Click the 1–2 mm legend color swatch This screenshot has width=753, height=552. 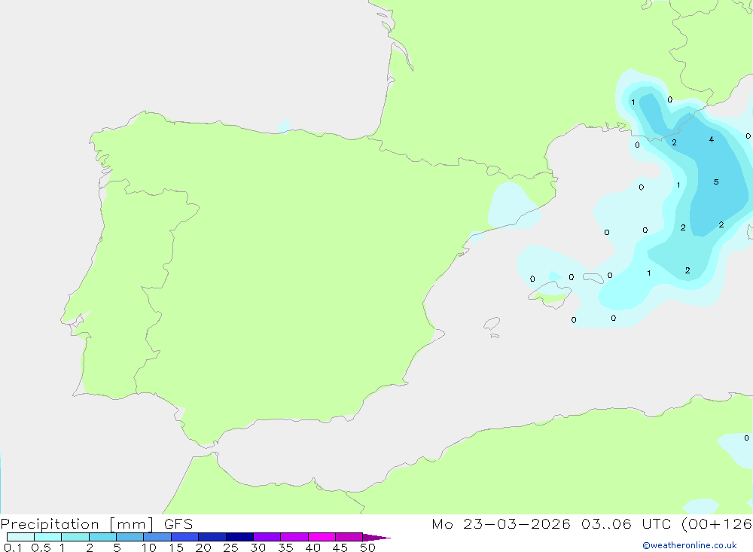pos(75,537)
